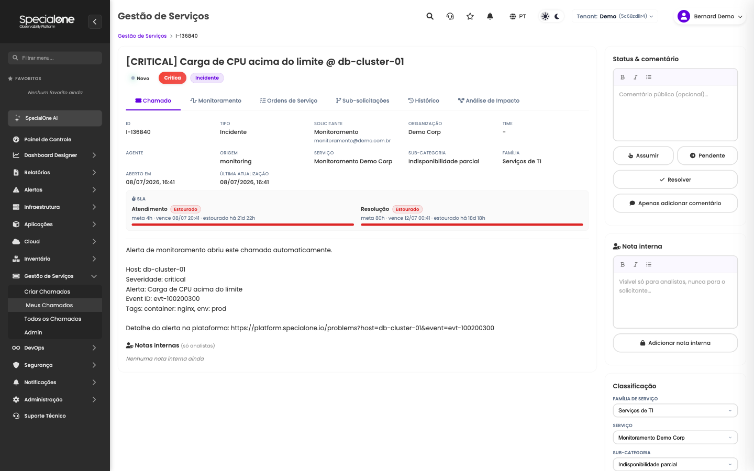The image size is (754, 471).
Task: Click the Pendente button
Action: [707, 155]
